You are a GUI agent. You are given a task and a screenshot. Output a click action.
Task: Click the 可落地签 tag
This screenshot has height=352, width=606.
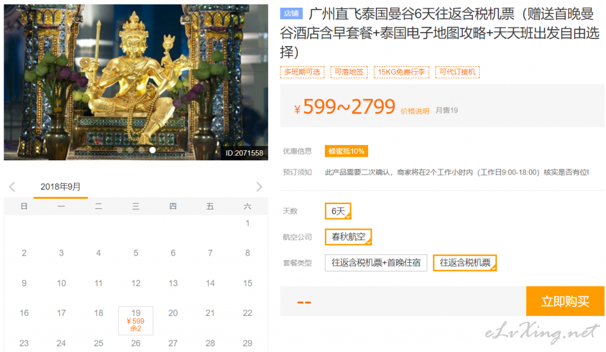(349, 72)
